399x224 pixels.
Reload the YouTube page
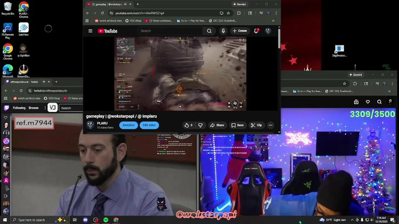click(102, 13)
